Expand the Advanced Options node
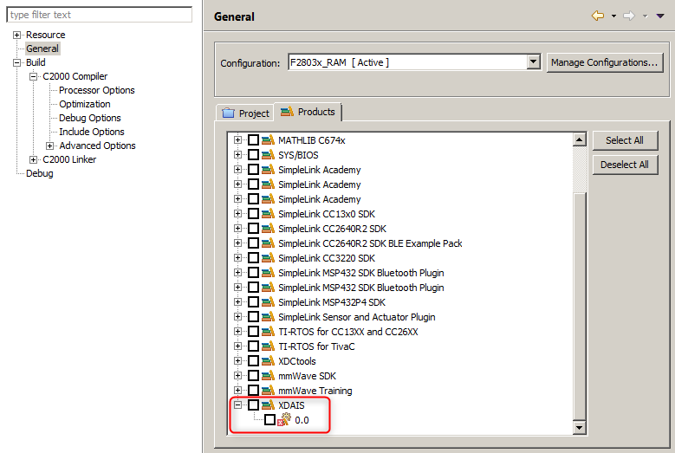The height and width of the screenshot is (453, 675). point(50,146)
